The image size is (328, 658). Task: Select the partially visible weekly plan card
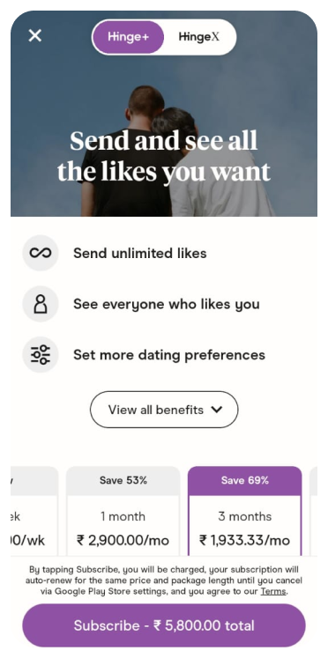tap(34, 511)
